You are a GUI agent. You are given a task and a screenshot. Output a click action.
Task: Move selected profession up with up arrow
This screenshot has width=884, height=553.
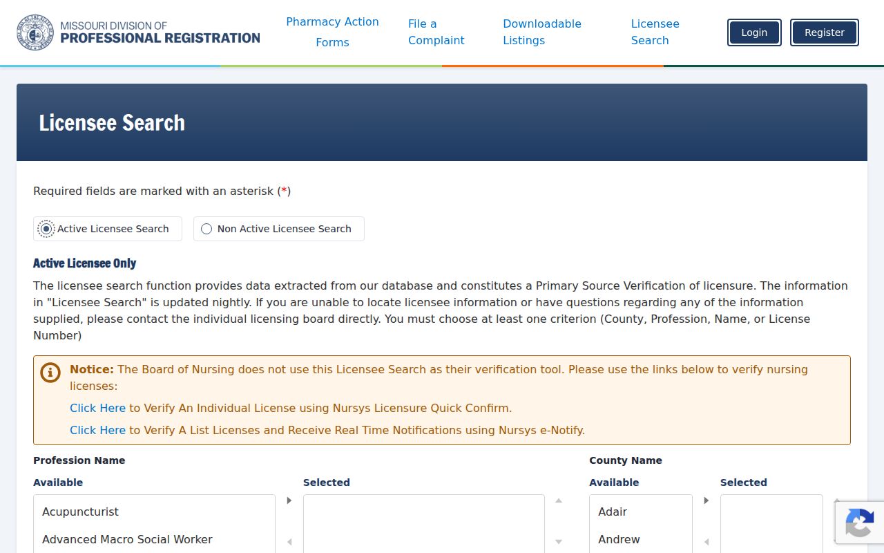pyautogui.click(x=559, y=500)
